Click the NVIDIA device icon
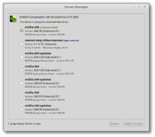Image resolution: width=155 pixels, height=137 pixels. (x=13, y=19)
